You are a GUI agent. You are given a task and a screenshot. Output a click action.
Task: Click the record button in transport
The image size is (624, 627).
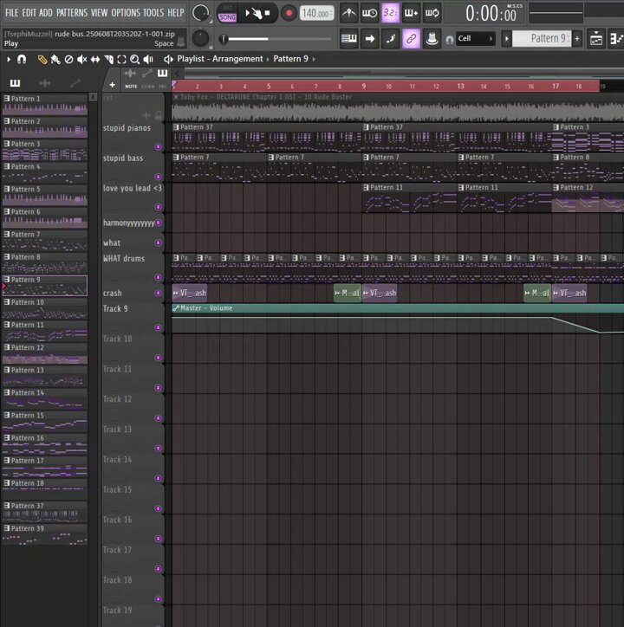click(x=289, y=13)
